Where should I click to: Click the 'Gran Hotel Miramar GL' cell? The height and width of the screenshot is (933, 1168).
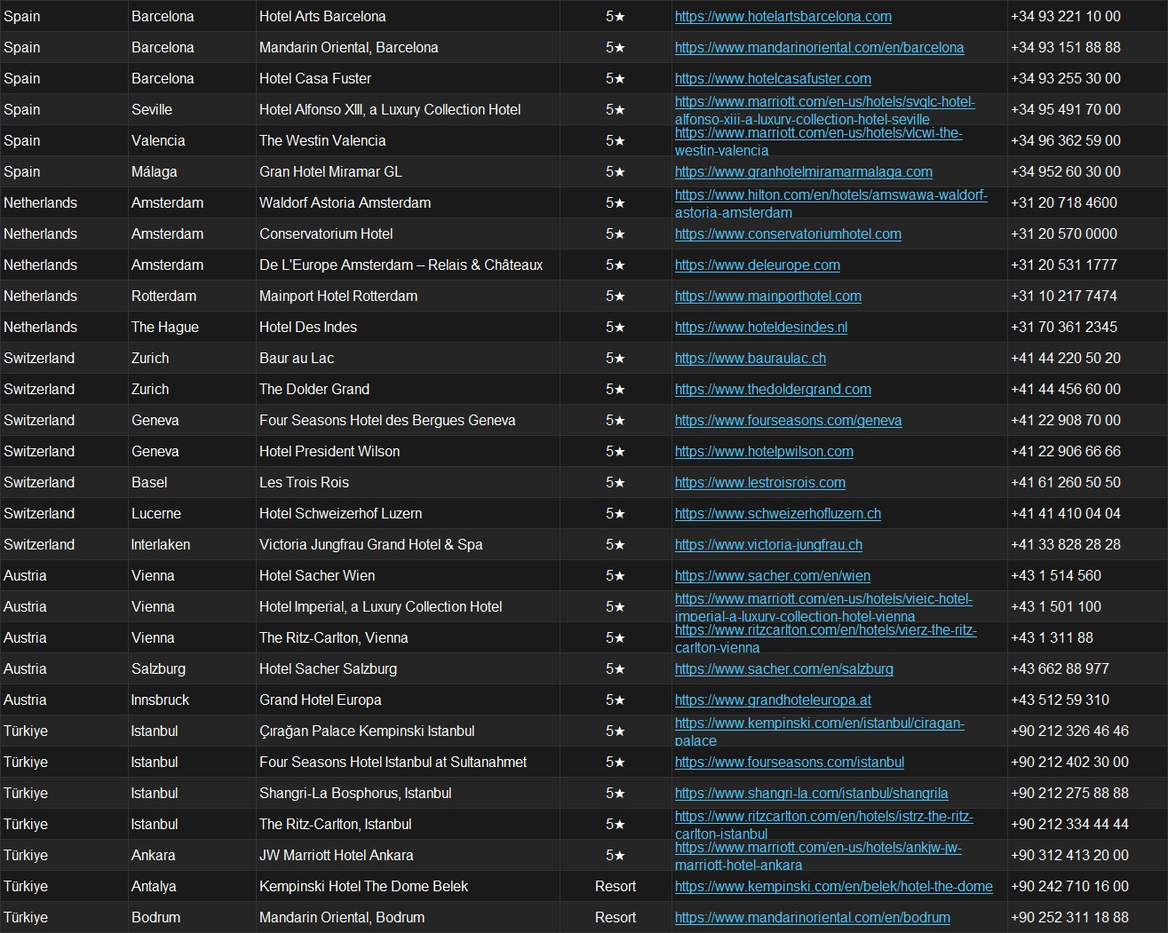(408, 171)
